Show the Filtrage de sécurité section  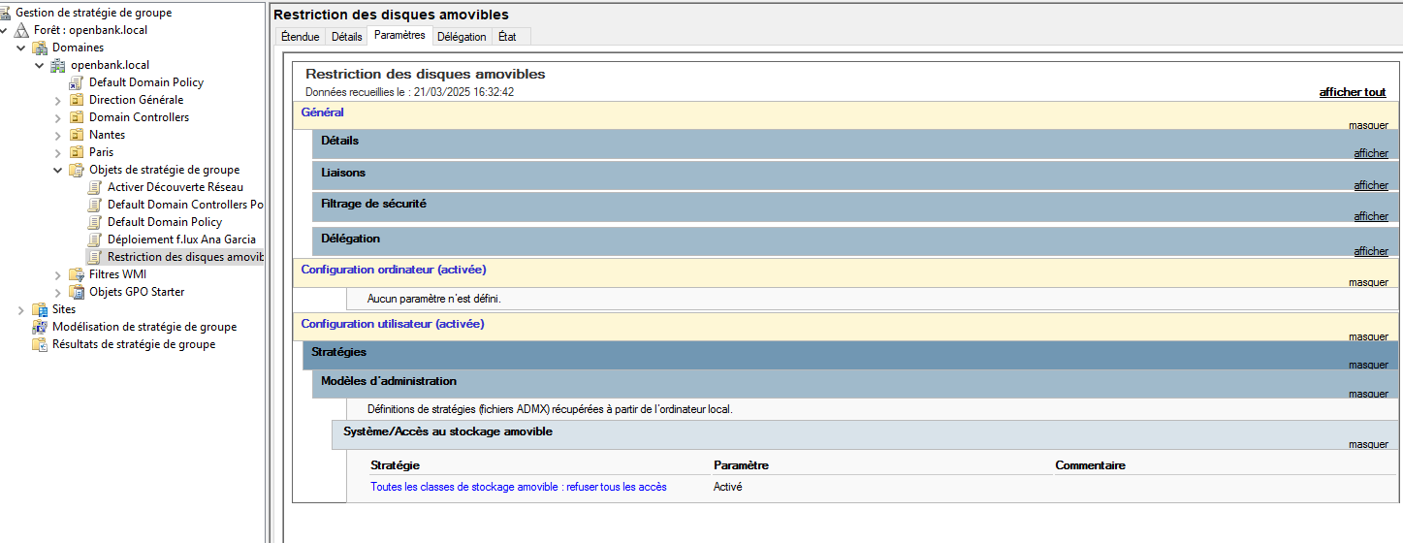click(x=1371, y=216)
